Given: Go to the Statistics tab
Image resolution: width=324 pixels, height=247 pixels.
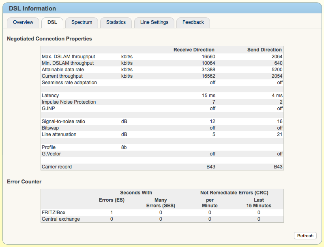Looking at the screenshot, I should pos(116,22).
